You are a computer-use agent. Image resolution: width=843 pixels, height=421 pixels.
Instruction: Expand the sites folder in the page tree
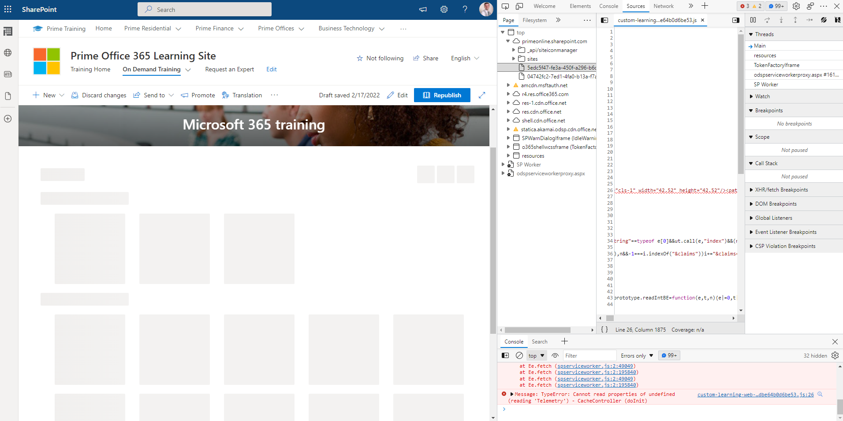pyautogui.click(x=514, y=59)
